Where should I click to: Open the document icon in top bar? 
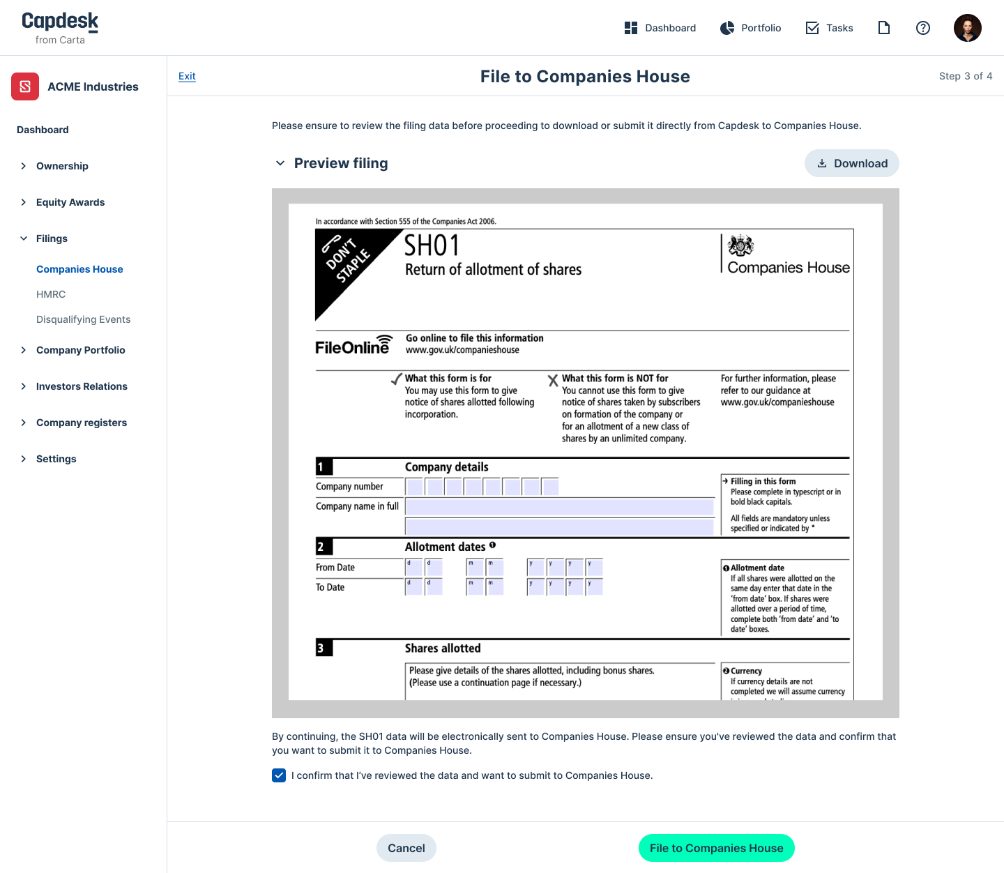[883, 28]
